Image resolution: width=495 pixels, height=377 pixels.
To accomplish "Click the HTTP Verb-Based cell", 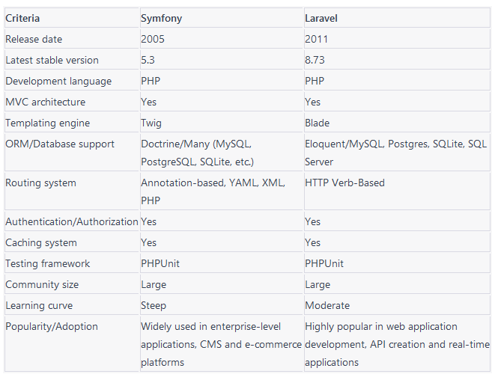I will pyautogui.click(x=397, y=191).
